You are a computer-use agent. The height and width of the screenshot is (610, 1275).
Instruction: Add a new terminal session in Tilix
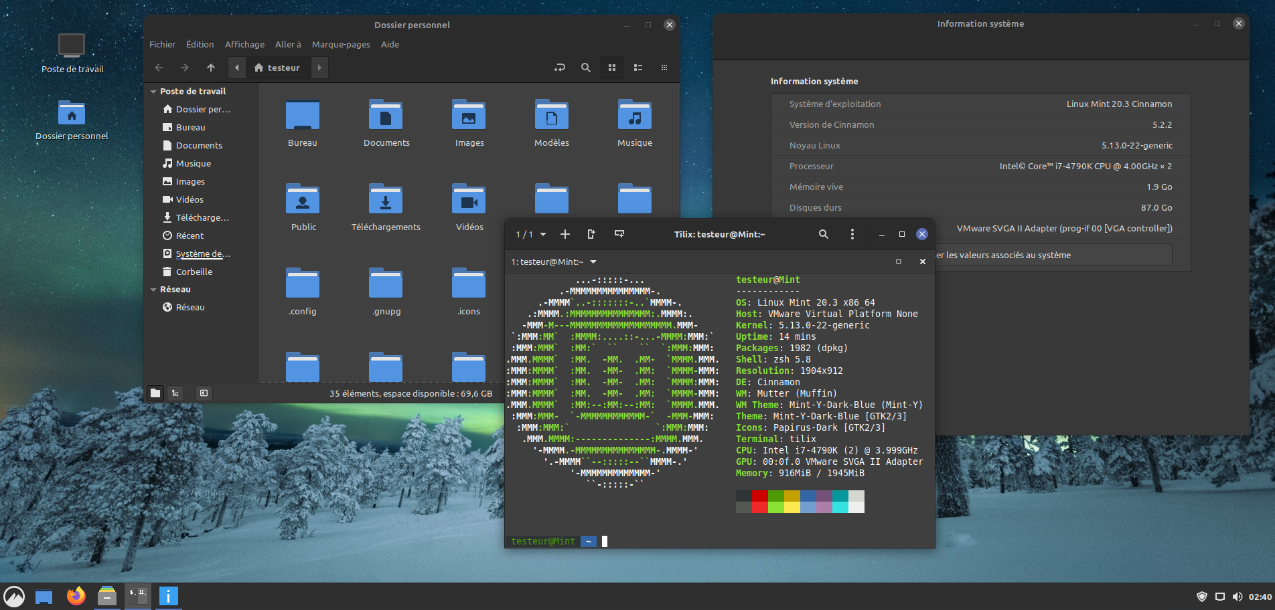pos(565,234)
